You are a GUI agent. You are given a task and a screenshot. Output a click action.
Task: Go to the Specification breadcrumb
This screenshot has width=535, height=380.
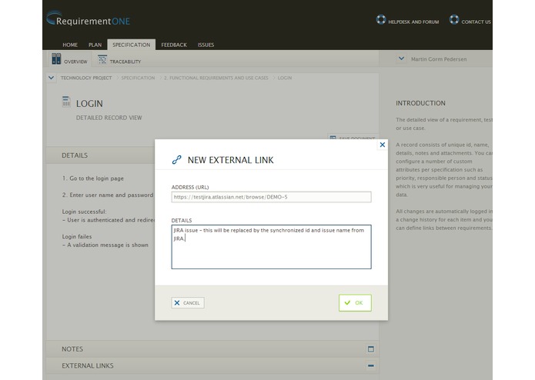pos(138,78)
